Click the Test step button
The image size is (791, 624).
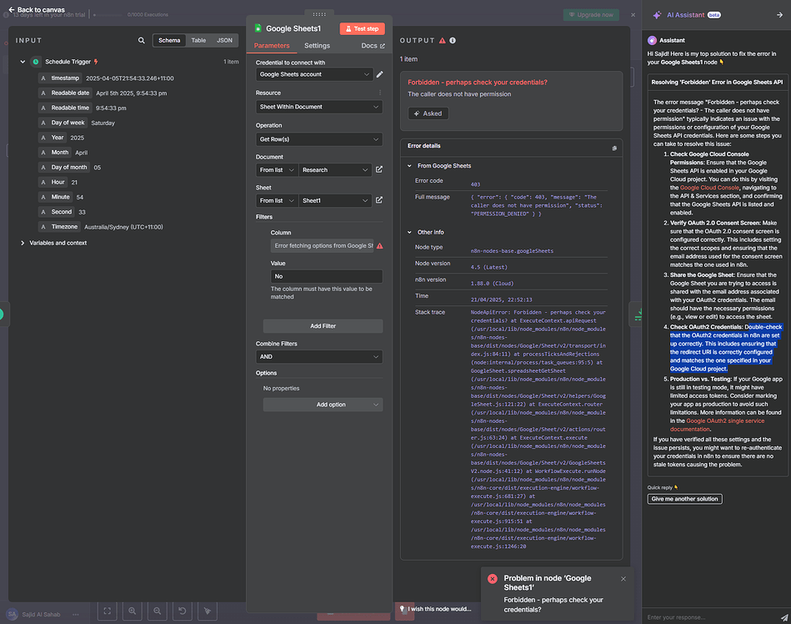[362, 28]
